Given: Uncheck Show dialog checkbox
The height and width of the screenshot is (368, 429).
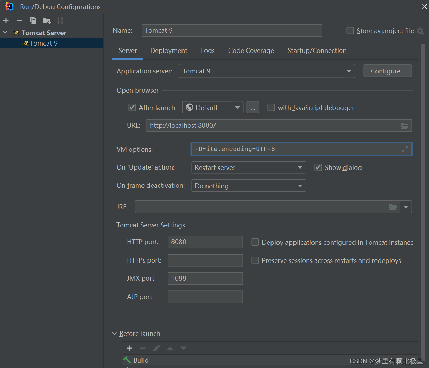Looking at the screenshot, I should point(318,167).
